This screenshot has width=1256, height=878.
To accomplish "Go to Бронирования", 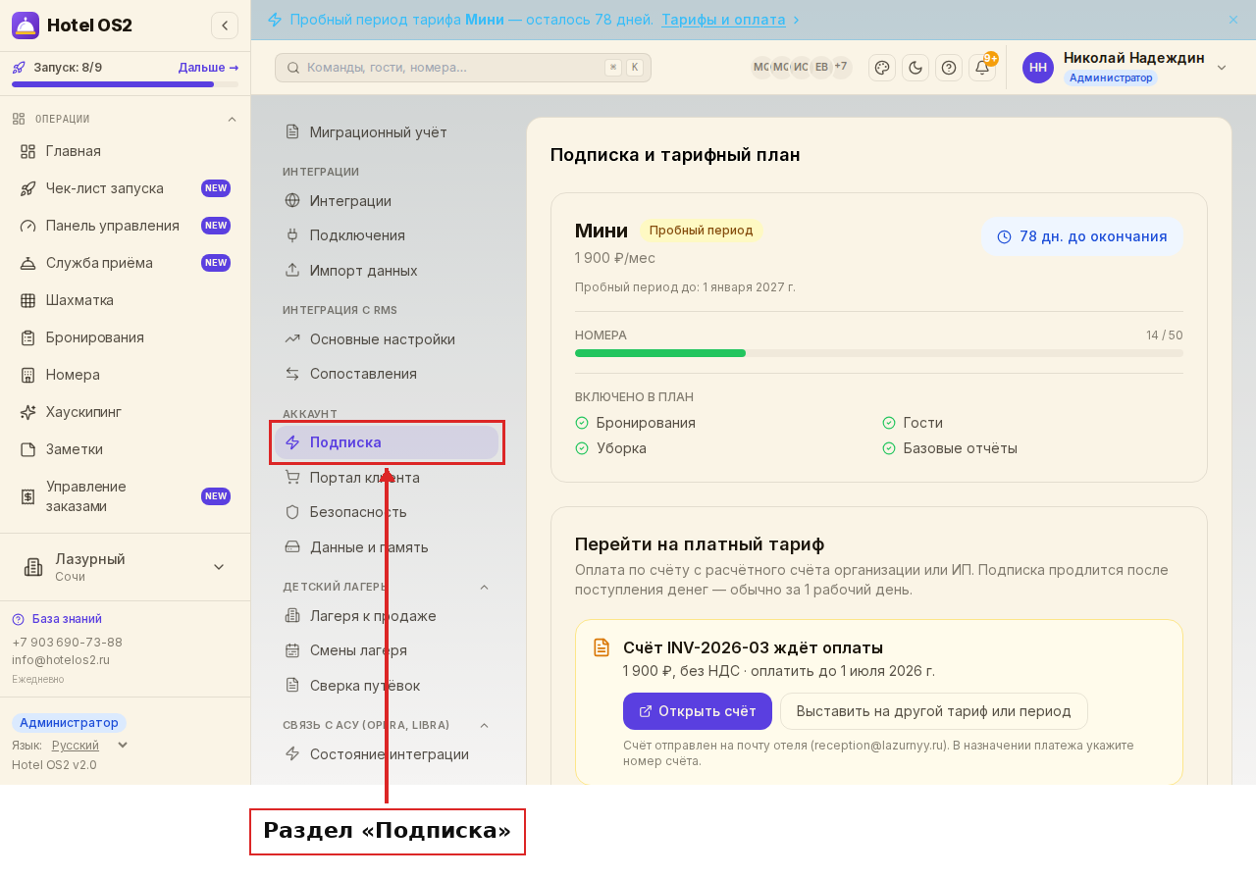I will pos(125,337).
